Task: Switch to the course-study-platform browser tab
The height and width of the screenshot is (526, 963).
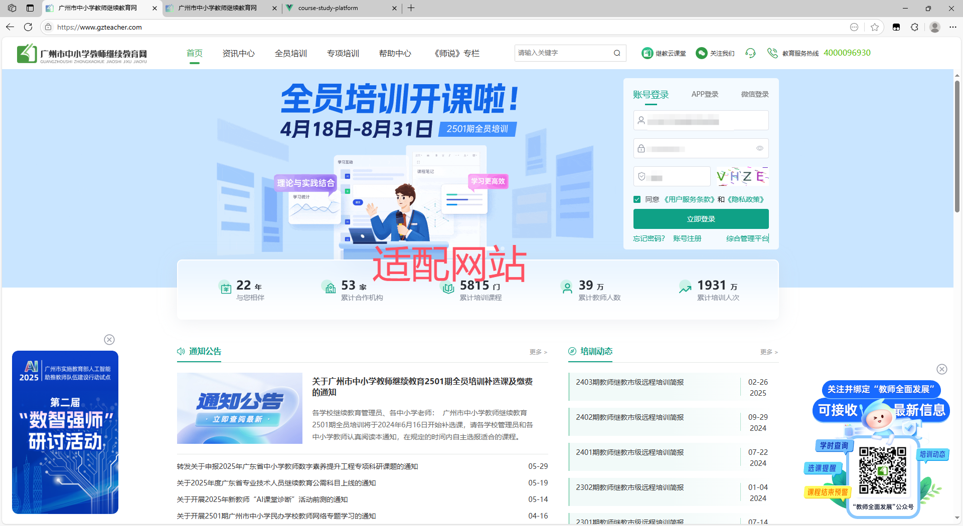Action: point(342,8)
